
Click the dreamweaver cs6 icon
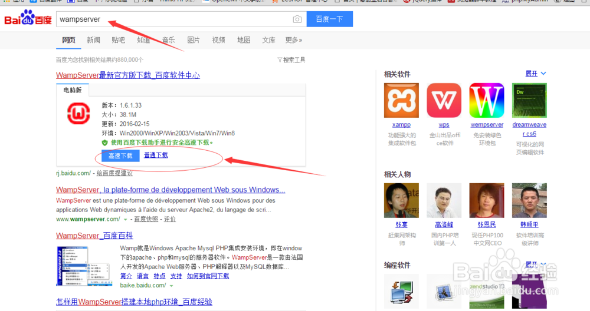pyautogui.click(x=529, y=100)
